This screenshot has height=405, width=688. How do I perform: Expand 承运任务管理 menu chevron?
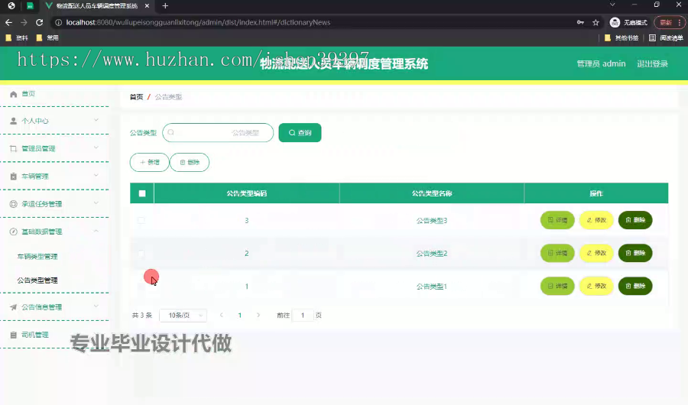click(96, 202)
